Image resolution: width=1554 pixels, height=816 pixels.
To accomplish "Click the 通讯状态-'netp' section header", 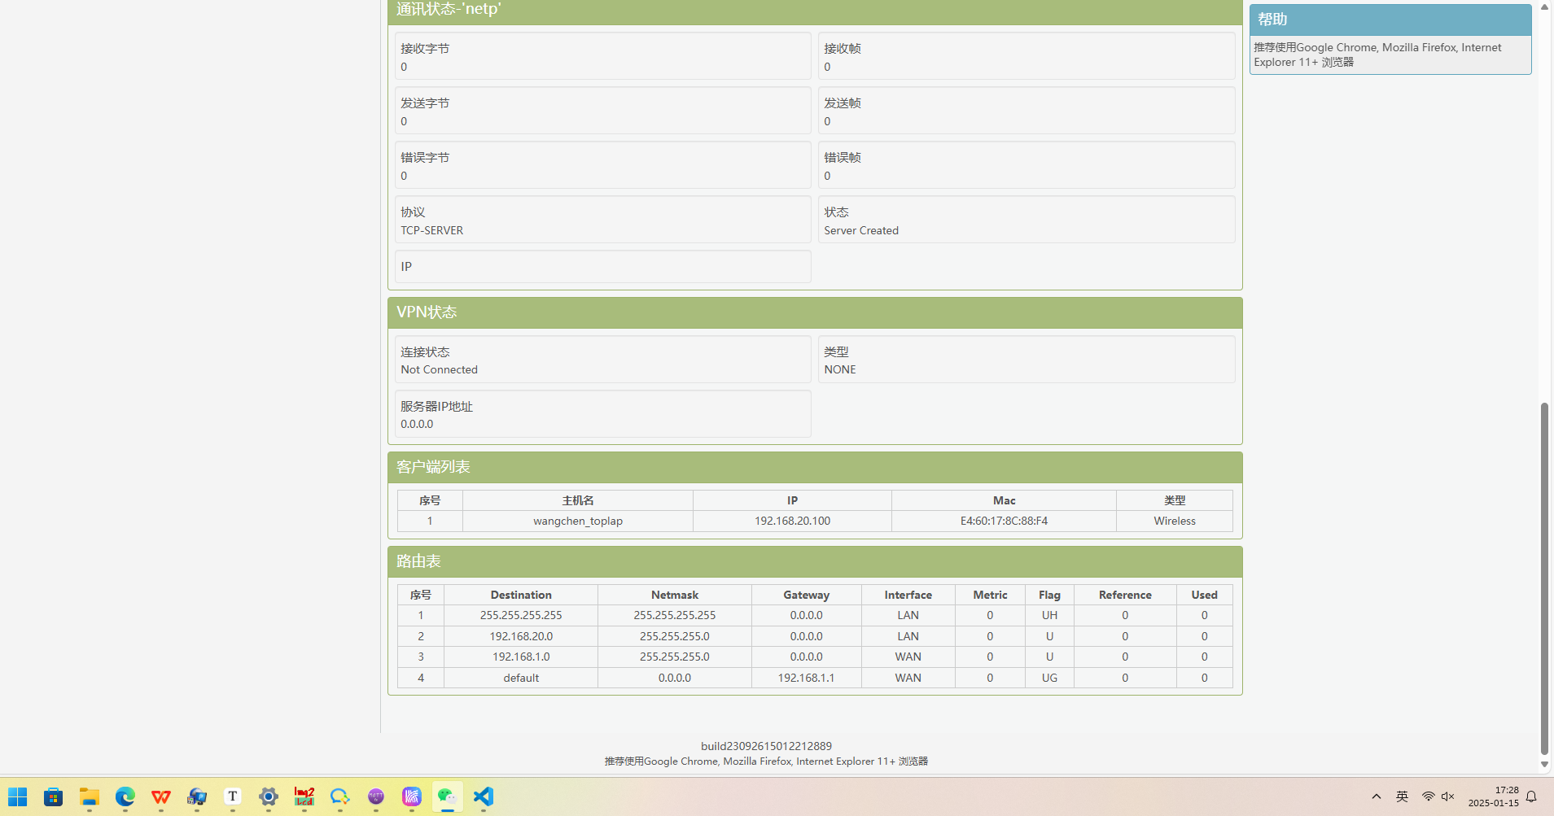I will [815, 11].
